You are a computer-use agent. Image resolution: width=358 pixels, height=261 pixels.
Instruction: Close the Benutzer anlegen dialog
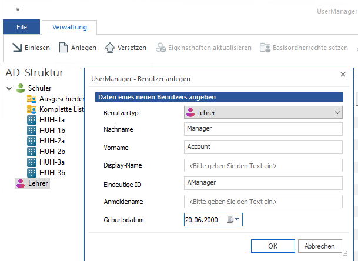343,75
